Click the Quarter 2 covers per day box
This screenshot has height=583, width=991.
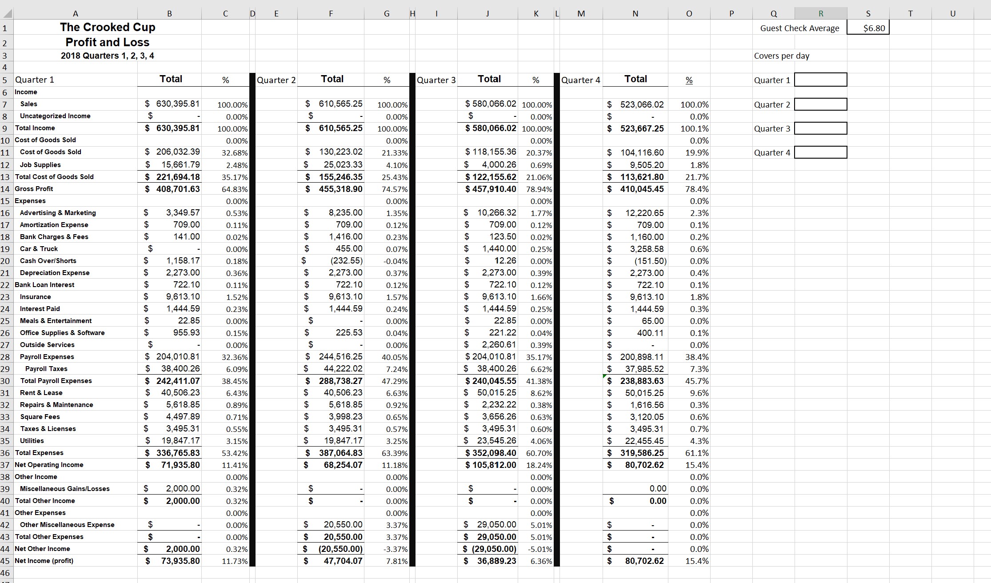click(820, 104)
